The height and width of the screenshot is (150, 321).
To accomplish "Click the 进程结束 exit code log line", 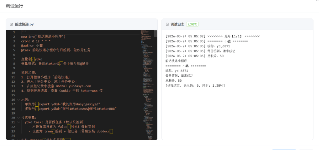I will [195, 85].
